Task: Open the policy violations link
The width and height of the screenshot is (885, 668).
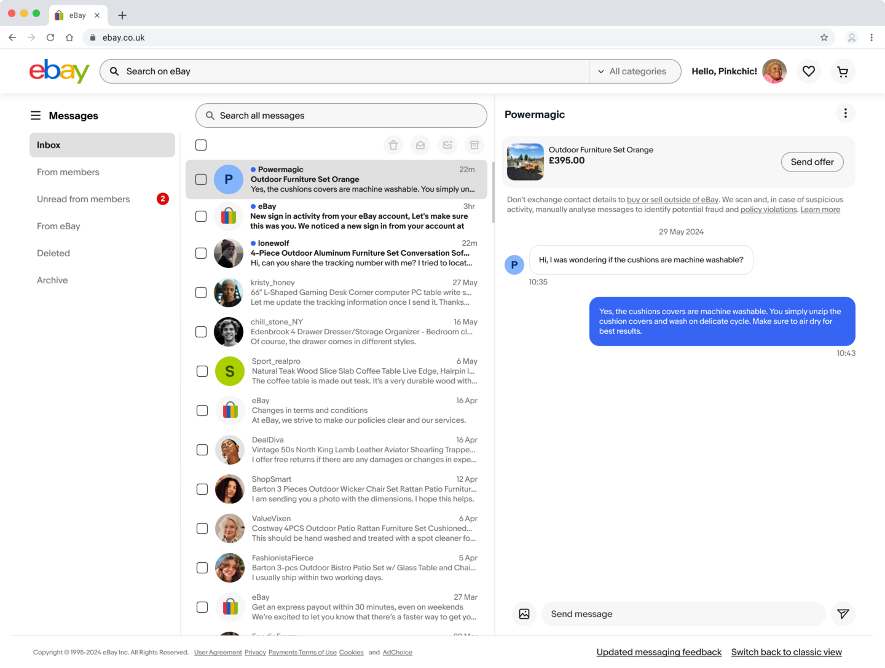Action: [x=769, y=210]
